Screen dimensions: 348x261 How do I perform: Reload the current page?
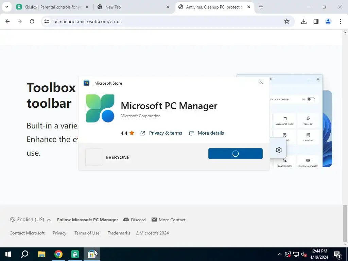click(x=32, y=21)
